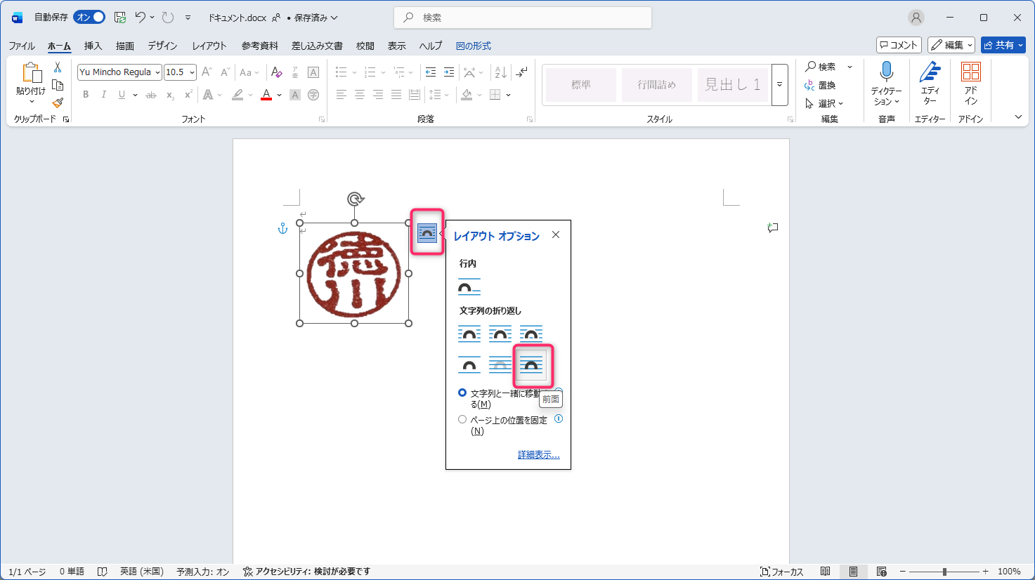Viewport: 1035px width, 580px height.
Task: Click the Layout Options button beside image
Action: (427, 232)
